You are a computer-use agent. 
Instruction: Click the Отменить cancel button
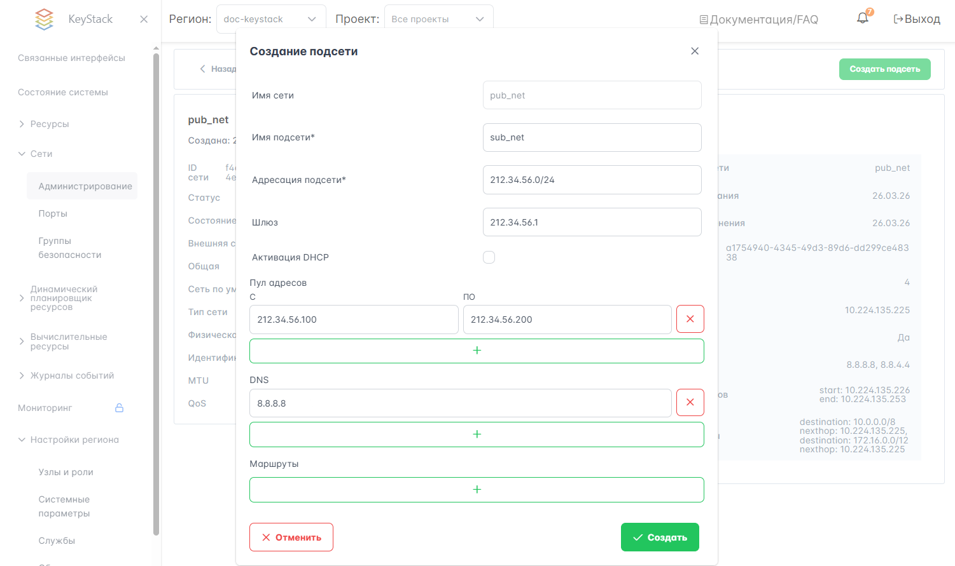click(x=291, y=537)
